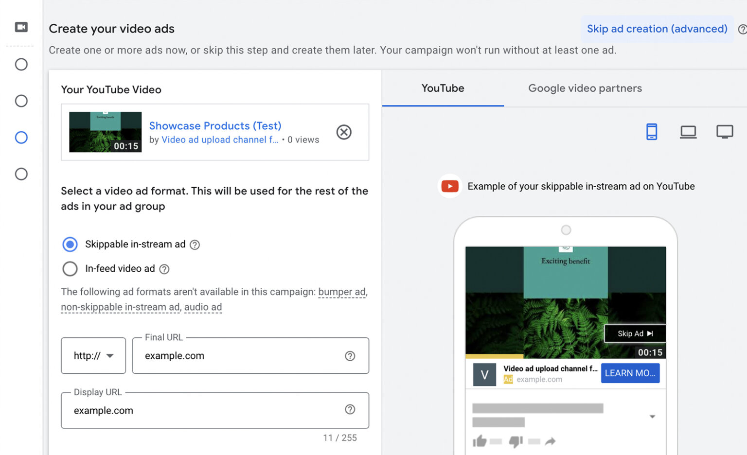Click the video camera icon in the left sidebar
This screenshot has width=747, height=455.
click(20, 27)
